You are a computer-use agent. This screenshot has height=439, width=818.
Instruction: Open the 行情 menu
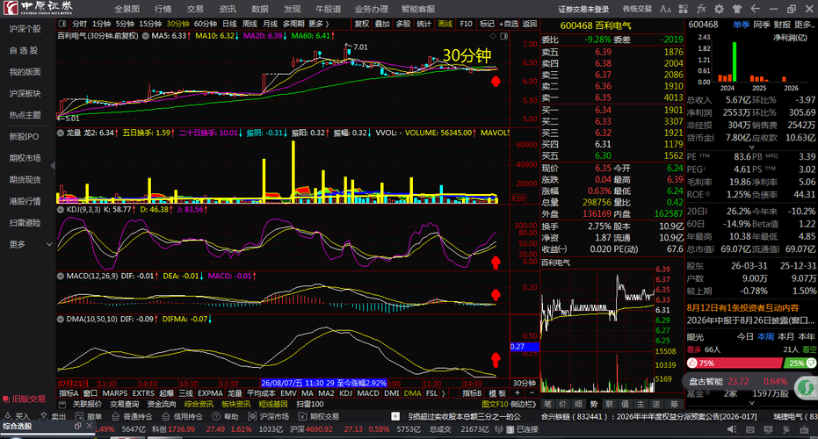point(163,9)
